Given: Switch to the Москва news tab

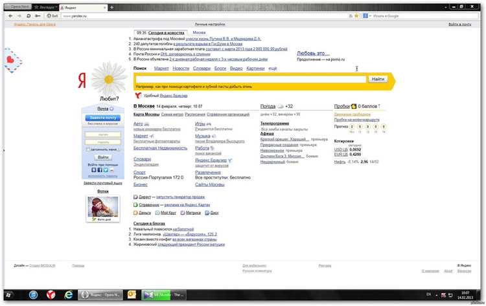Looking at the screenshot, I should click(x=199, y=32).
